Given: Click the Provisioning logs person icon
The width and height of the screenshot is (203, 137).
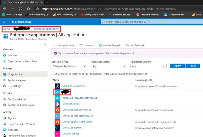Looking at the screenshot, I should [x=5, y=135].
